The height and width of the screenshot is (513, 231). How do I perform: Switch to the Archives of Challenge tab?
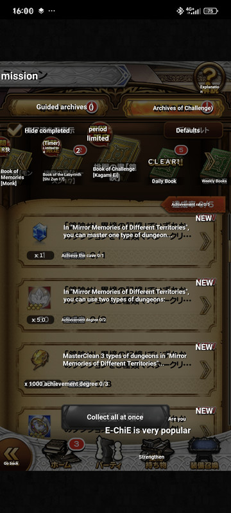tap(174, 108)
